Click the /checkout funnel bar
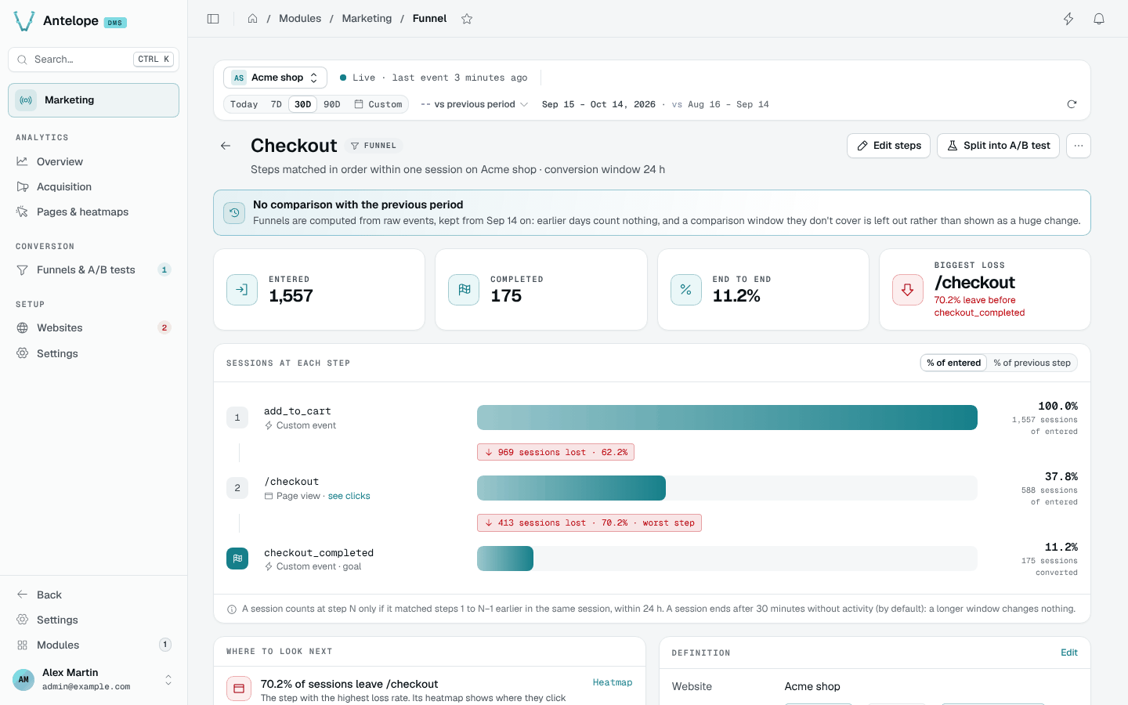 571,488
